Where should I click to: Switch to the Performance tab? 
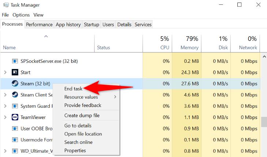39,24
